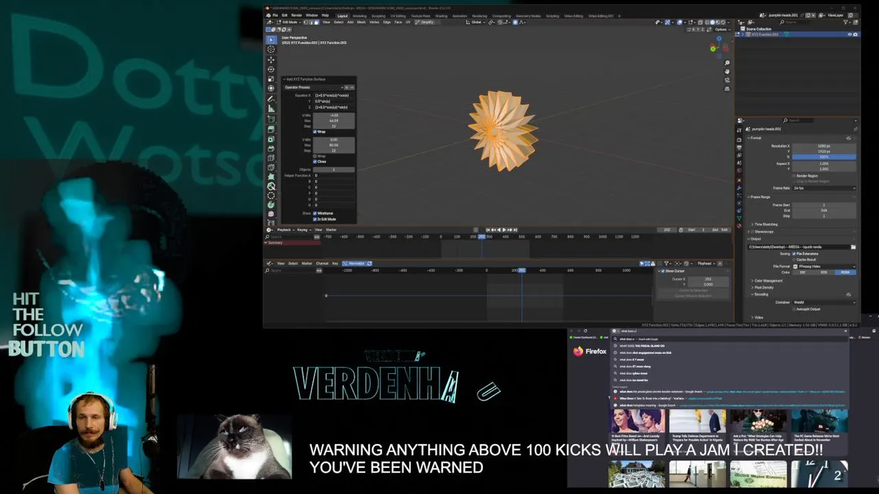Select the Add Cube tool in Blender toolbar
The height and width of the screenshot is (494, 879).
(271, 119)
